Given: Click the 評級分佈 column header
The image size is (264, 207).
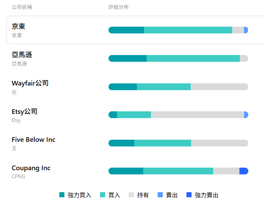Looking at the screenshot, I should click(119, 7).
